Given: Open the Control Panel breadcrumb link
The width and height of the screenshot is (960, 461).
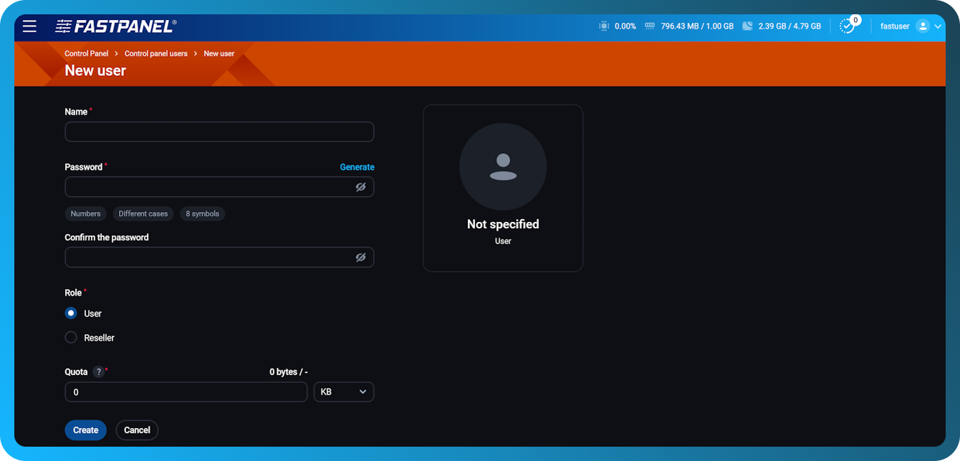Looking at the screenshot, I should point(86,53).
